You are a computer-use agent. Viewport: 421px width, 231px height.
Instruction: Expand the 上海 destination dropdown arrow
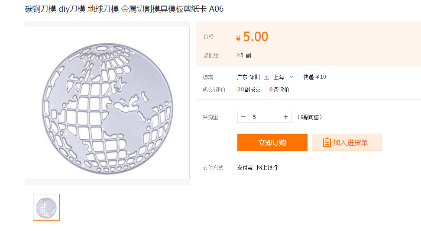[x=291, y=77]
